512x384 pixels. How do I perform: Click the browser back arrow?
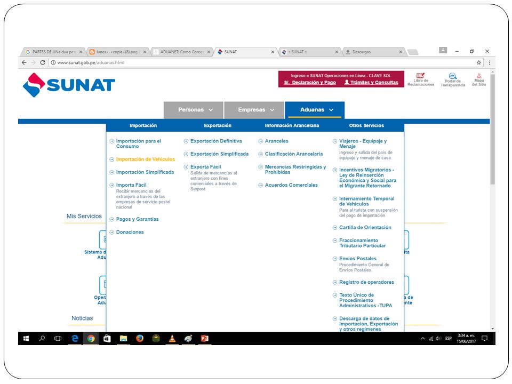pos(24,62)
